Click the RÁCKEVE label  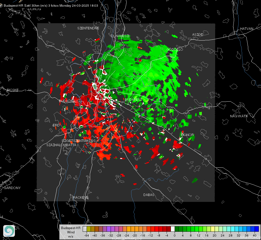tap(81, 197)
